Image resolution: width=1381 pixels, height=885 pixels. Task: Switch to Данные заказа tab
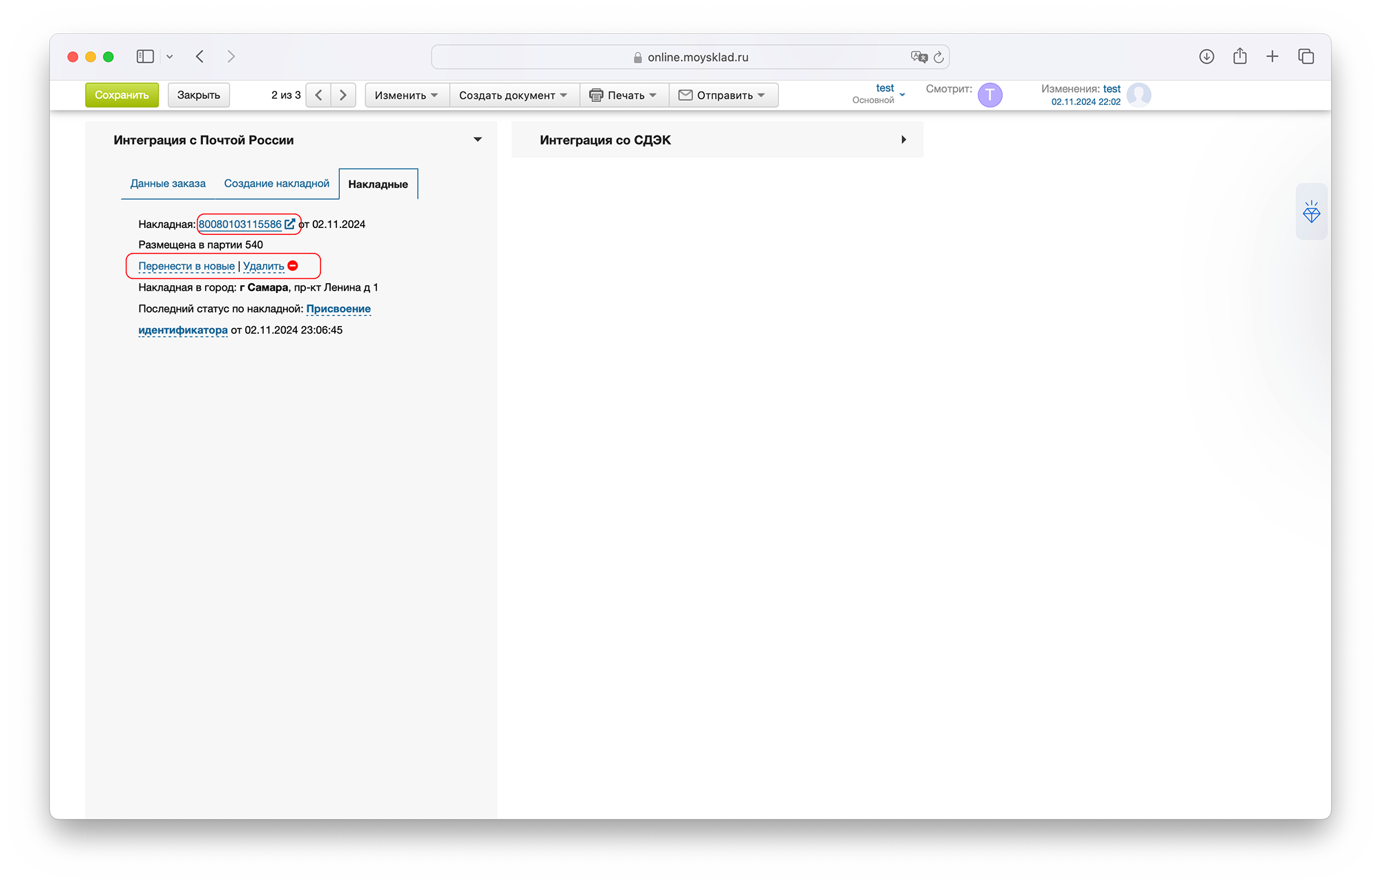tap(168, 184)
